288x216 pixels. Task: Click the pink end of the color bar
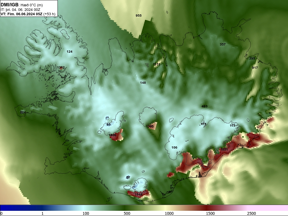pos(268,208)
